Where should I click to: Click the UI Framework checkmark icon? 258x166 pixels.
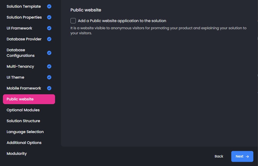49,28
